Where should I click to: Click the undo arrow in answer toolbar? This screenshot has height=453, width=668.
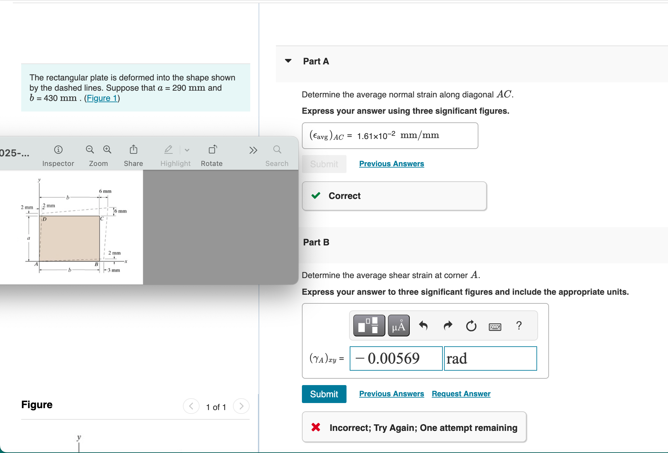pyautogui.click(x=424, y=326)
